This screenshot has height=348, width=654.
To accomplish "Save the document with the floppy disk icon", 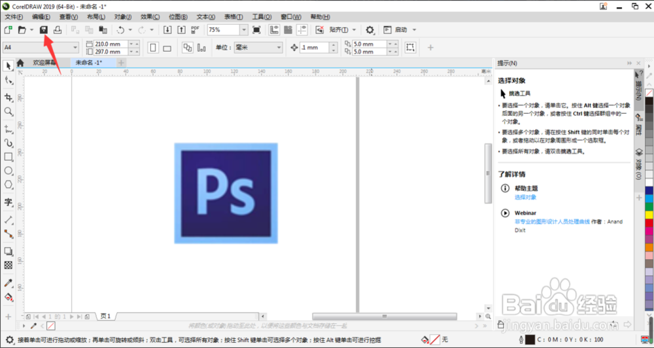I will coord(44,29).
